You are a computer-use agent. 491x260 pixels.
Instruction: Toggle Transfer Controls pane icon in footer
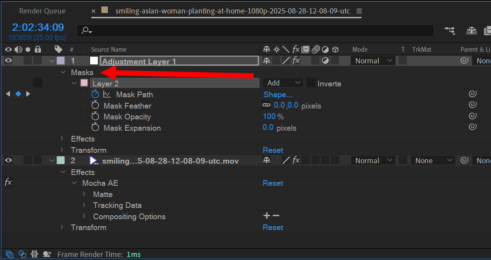(22, 254)
